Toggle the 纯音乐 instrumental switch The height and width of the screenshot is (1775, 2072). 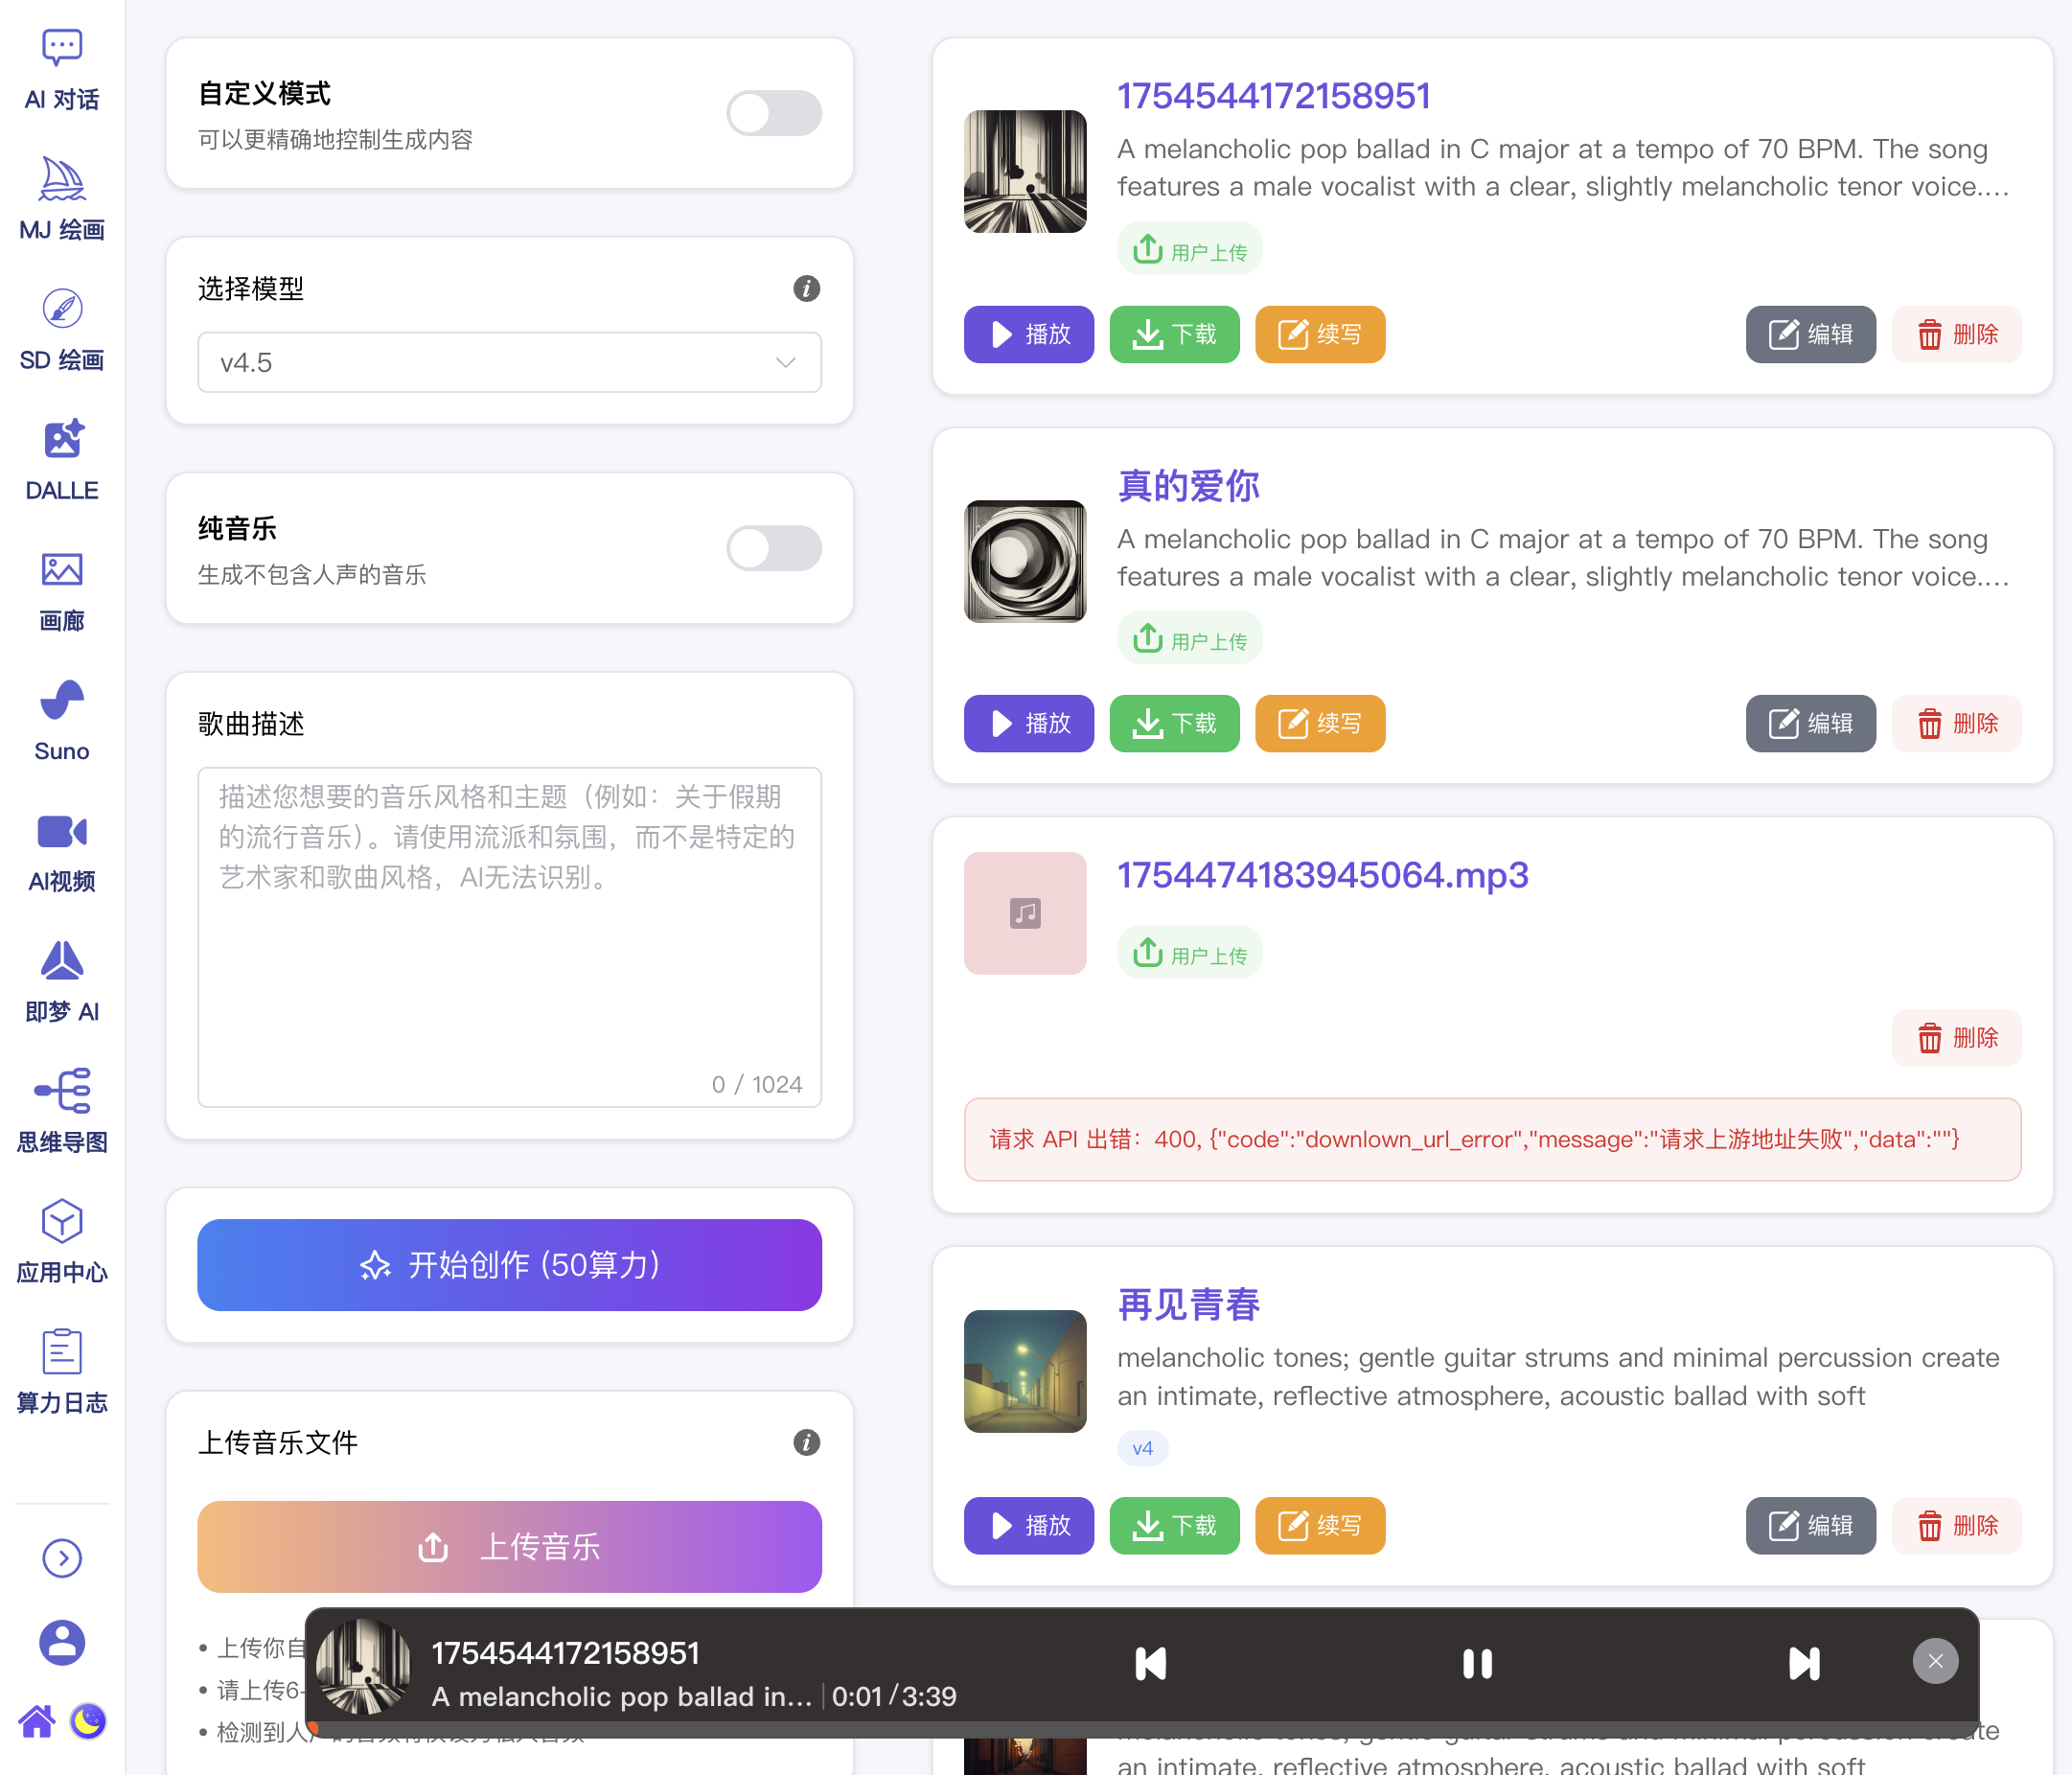[x=773, y=548]
